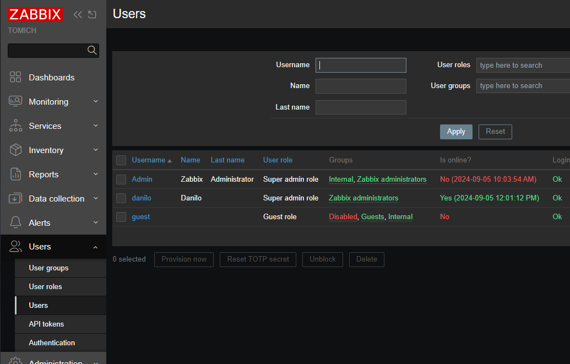Check the guest user row checkbox
This screenshot has height=364, width=570.
[x=121, y=217]
